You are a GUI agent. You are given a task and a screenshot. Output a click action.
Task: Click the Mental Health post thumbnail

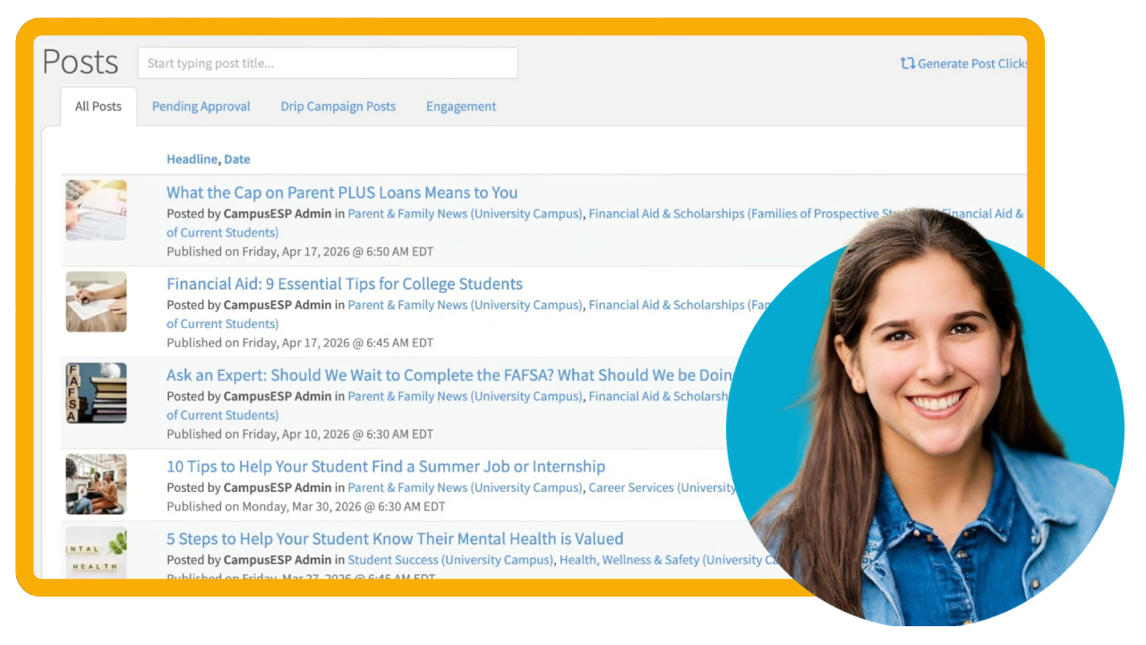click(x=96, y=553)
